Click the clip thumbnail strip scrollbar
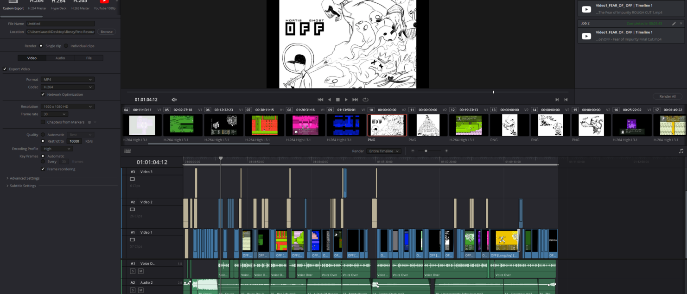The height and width of the screenshot is (294, 687). point(209,144)
